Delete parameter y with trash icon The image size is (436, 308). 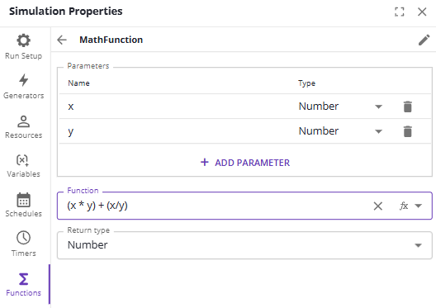click(x=407, y=131)
